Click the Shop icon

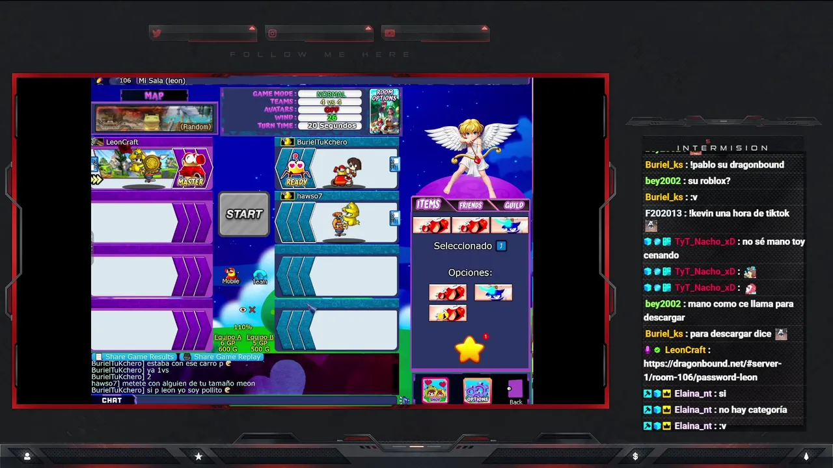(x=435, y=391)
